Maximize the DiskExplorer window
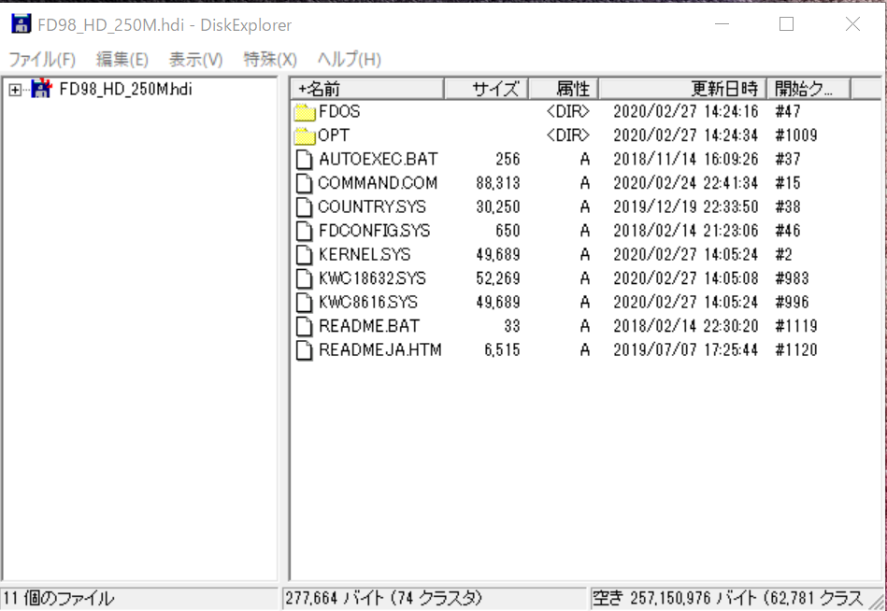 click(786, 23)
